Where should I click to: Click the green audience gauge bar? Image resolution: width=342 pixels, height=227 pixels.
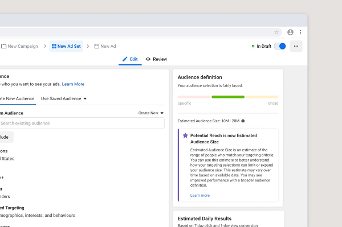tap(228, 97)
